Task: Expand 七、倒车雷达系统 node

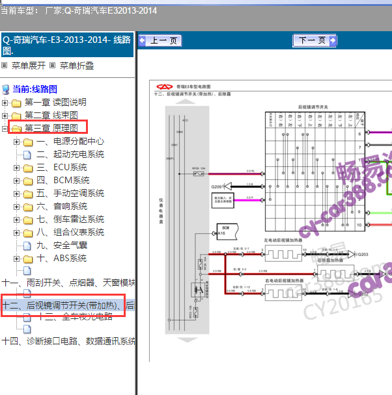Action: (16, 220)
